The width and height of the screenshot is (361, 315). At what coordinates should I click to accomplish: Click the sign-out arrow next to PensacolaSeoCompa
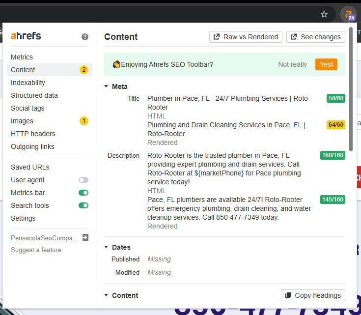click(x=85, y=237)
